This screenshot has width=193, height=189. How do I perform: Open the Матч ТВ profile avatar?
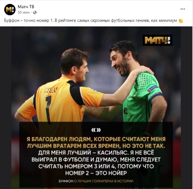coord(10,9)
